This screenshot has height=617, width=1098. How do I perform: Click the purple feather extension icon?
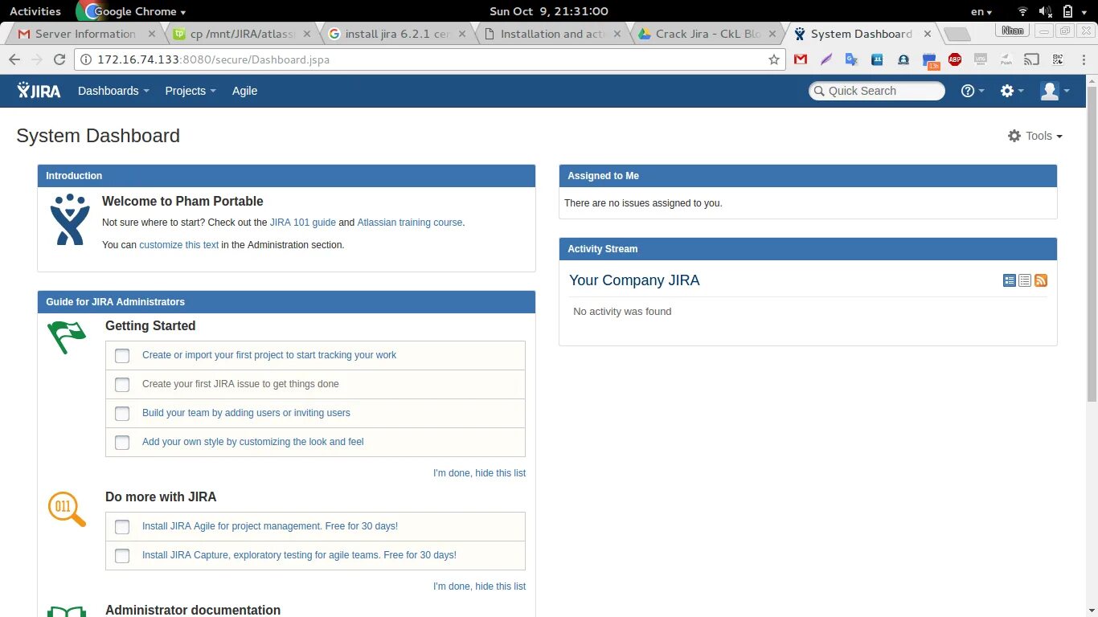pyautogui.click(x=826, y=59)
